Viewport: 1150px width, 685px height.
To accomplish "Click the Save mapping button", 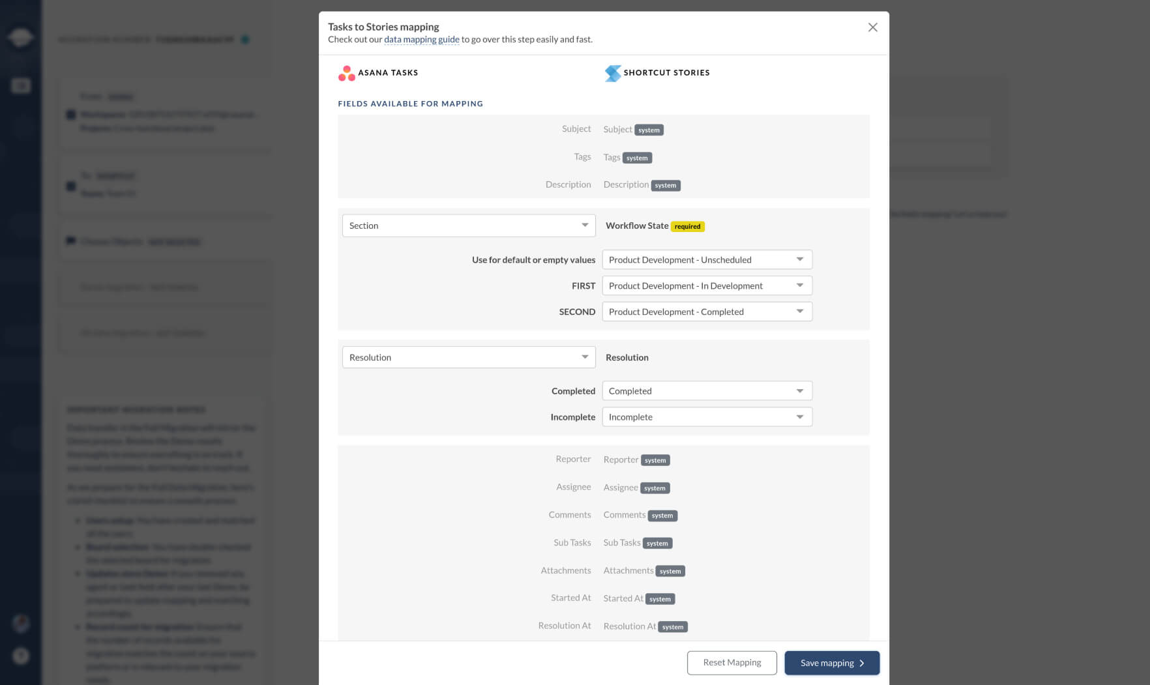I will (x=832, y=663).
